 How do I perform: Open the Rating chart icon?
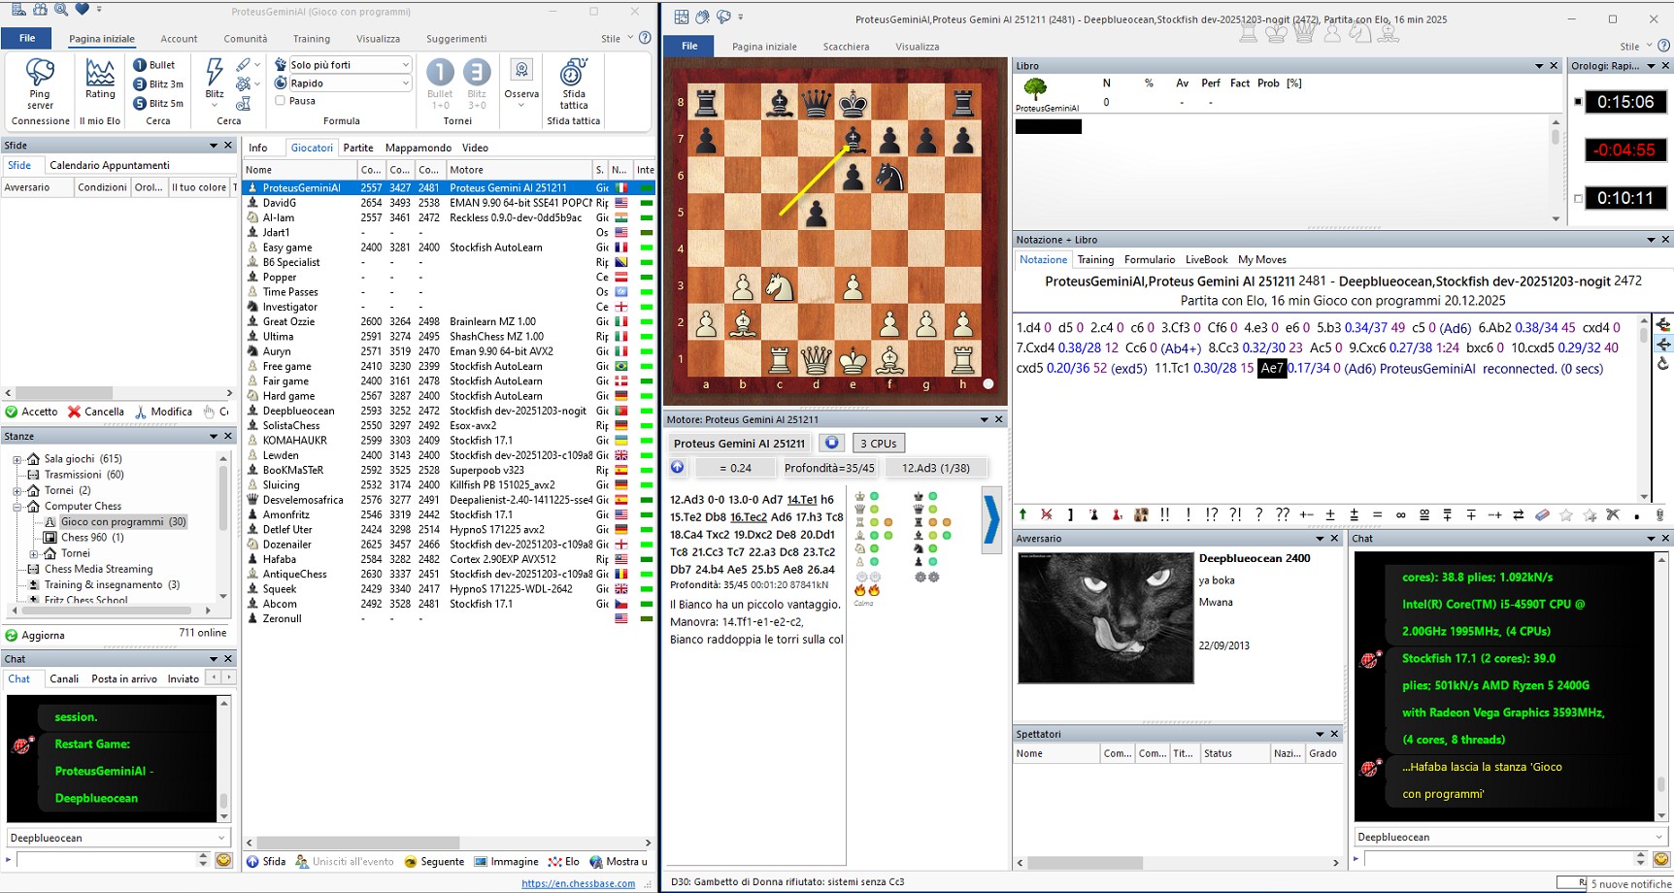coord(100,76)
